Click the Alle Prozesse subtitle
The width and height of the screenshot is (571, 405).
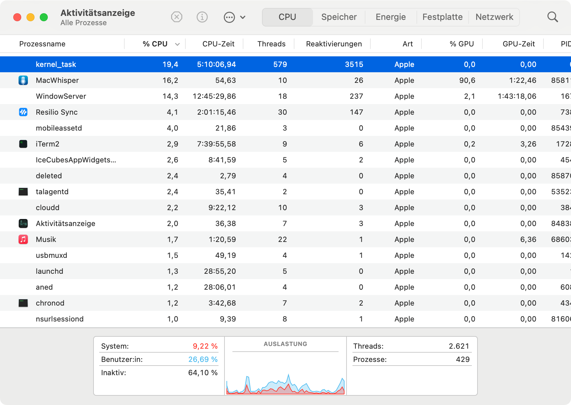[84, 23]
